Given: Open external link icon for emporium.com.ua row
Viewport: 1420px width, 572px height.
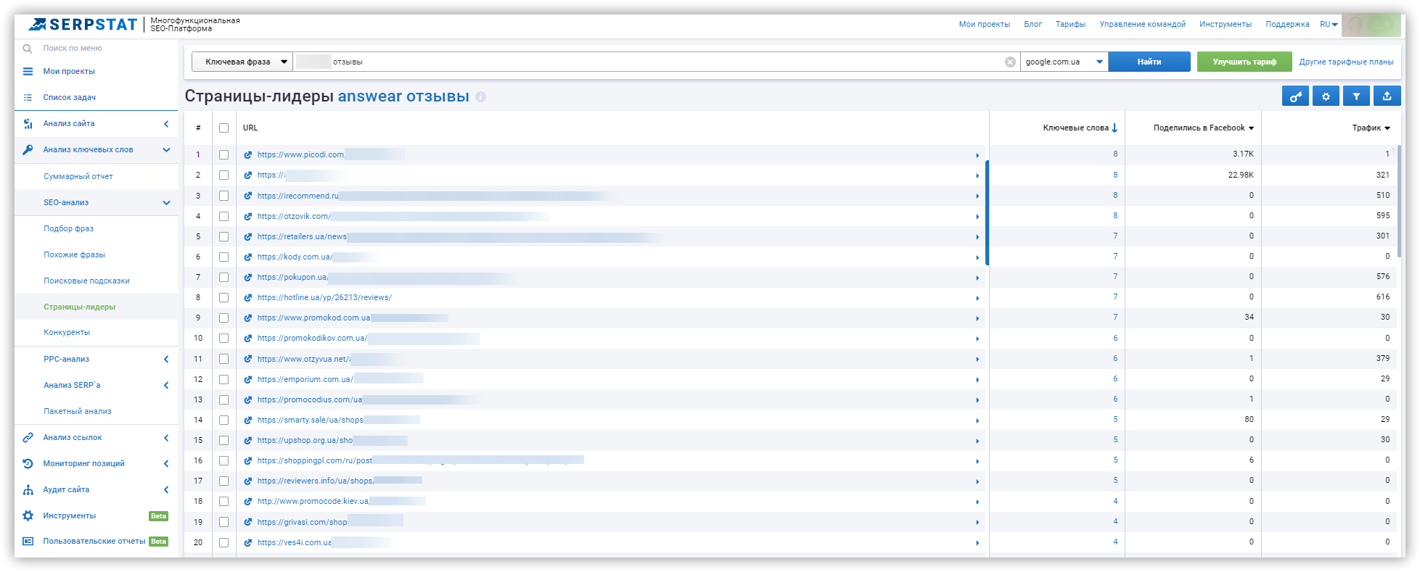Looking at the screenshot, I should [x=248, y=380].
